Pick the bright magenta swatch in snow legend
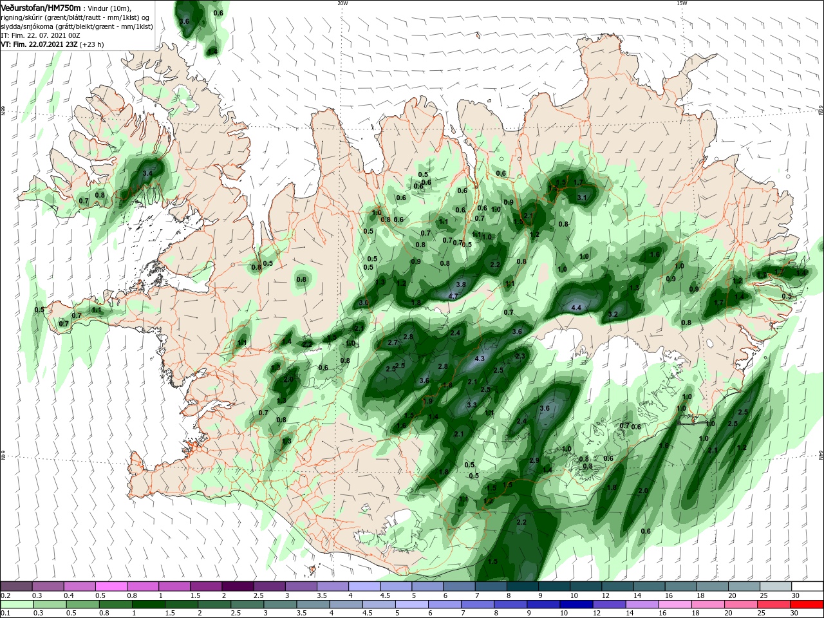Screen dimensions: 824x618 click(111, 586)
